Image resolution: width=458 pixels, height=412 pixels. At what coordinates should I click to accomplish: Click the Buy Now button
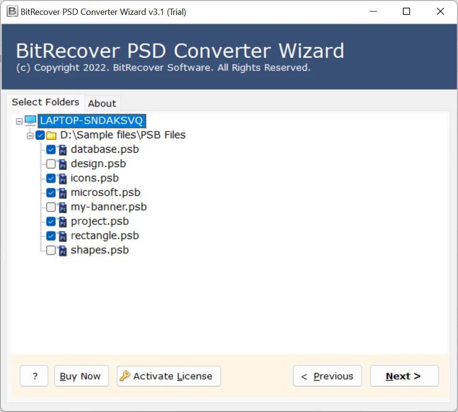tap(81, 376)
